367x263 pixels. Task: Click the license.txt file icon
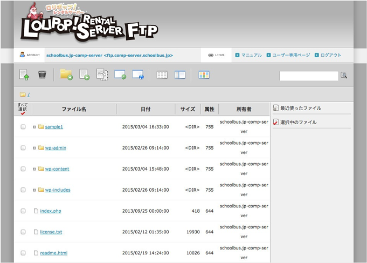tap(36, 232)
